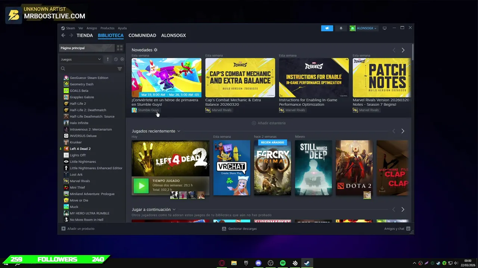This screenshot has width=478, height=268.
Task: Select Muck in the library list
Action: point(74,207)
